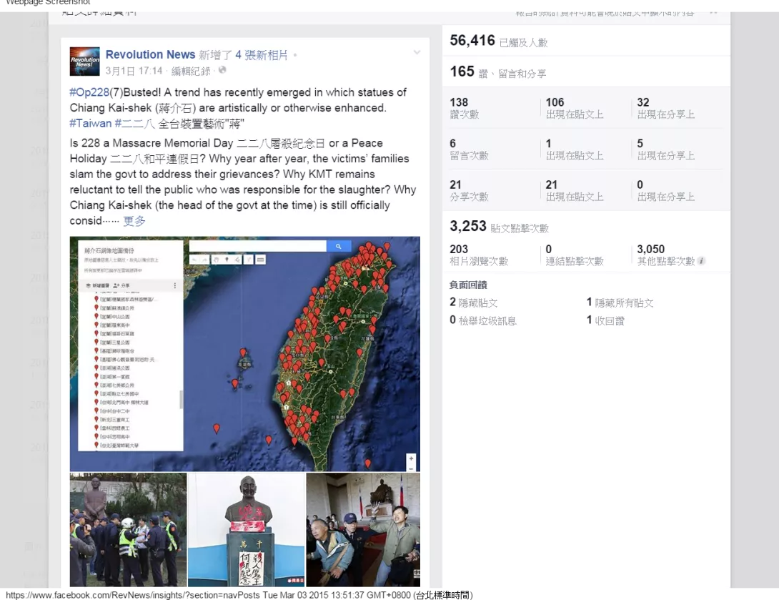Click the #Op228 hashtag
The image size is (779, 600).
[89, 92]
